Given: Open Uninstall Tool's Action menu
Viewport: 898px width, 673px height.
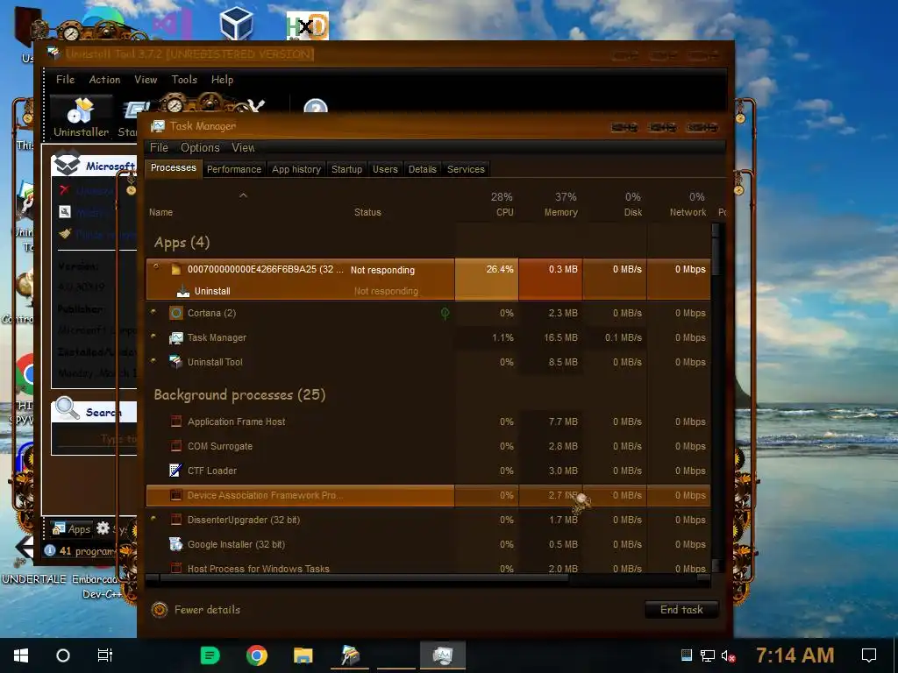Looking at the screenshot, I should [104, 80].
